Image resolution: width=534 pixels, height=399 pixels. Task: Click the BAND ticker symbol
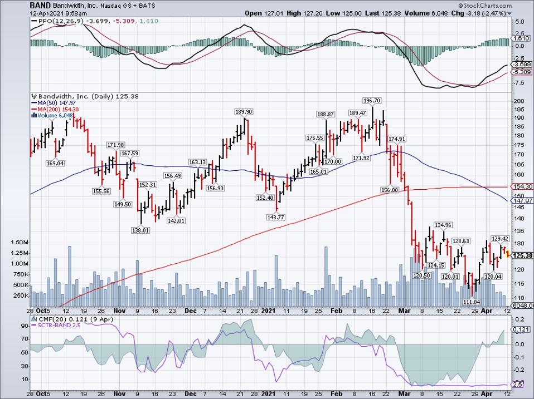[x=40, y=6]
